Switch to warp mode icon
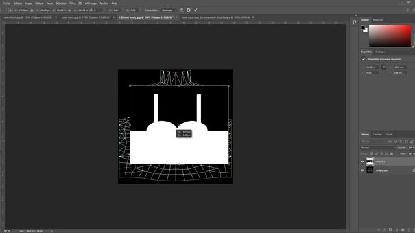 182,10
